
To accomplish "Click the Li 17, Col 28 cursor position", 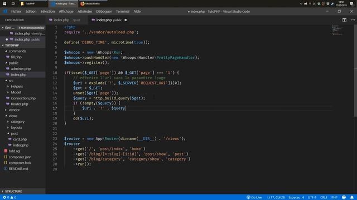I will (276, 197).
